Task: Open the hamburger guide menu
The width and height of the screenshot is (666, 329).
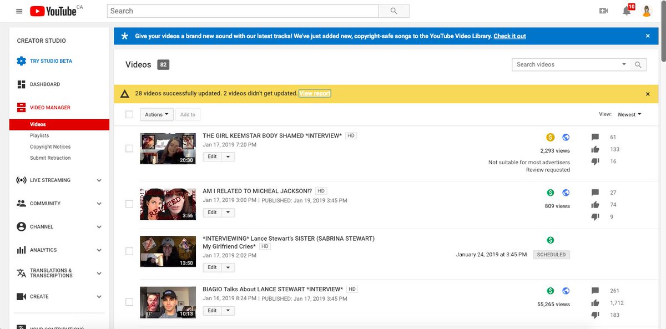Action: click(19, 11)
